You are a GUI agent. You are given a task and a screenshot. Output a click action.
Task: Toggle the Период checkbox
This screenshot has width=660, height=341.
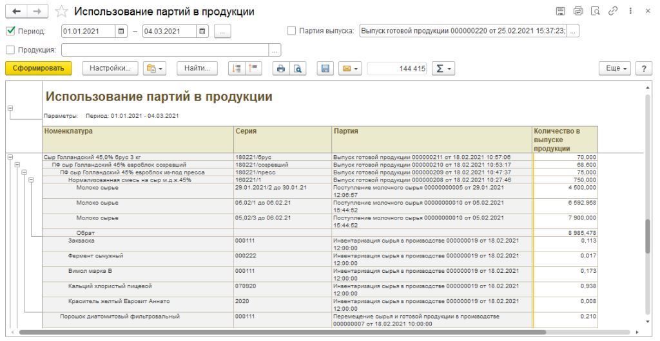(10, 31)
